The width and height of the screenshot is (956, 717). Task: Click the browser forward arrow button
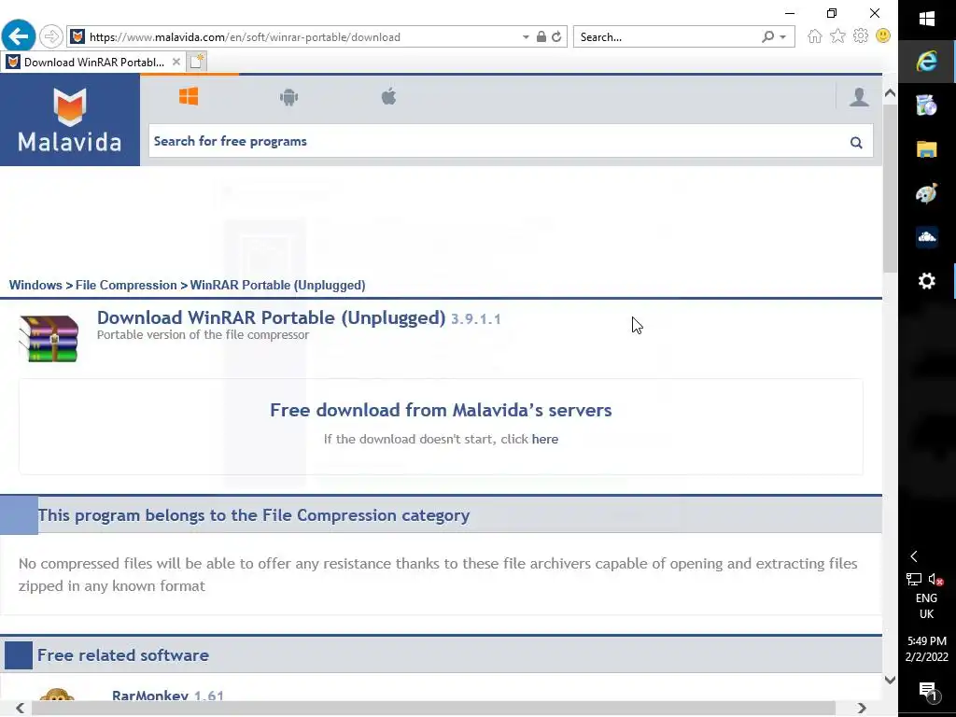tap(51, 36)
